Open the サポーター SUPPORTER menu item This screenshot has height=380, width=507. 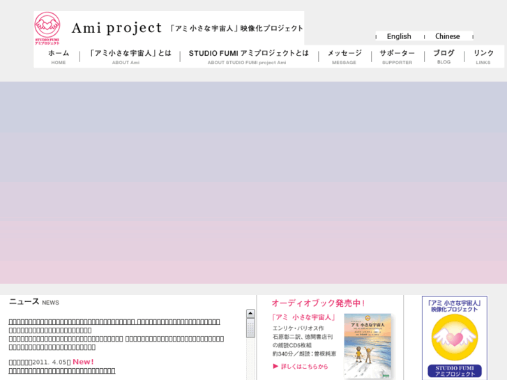(x=397, y=57)
